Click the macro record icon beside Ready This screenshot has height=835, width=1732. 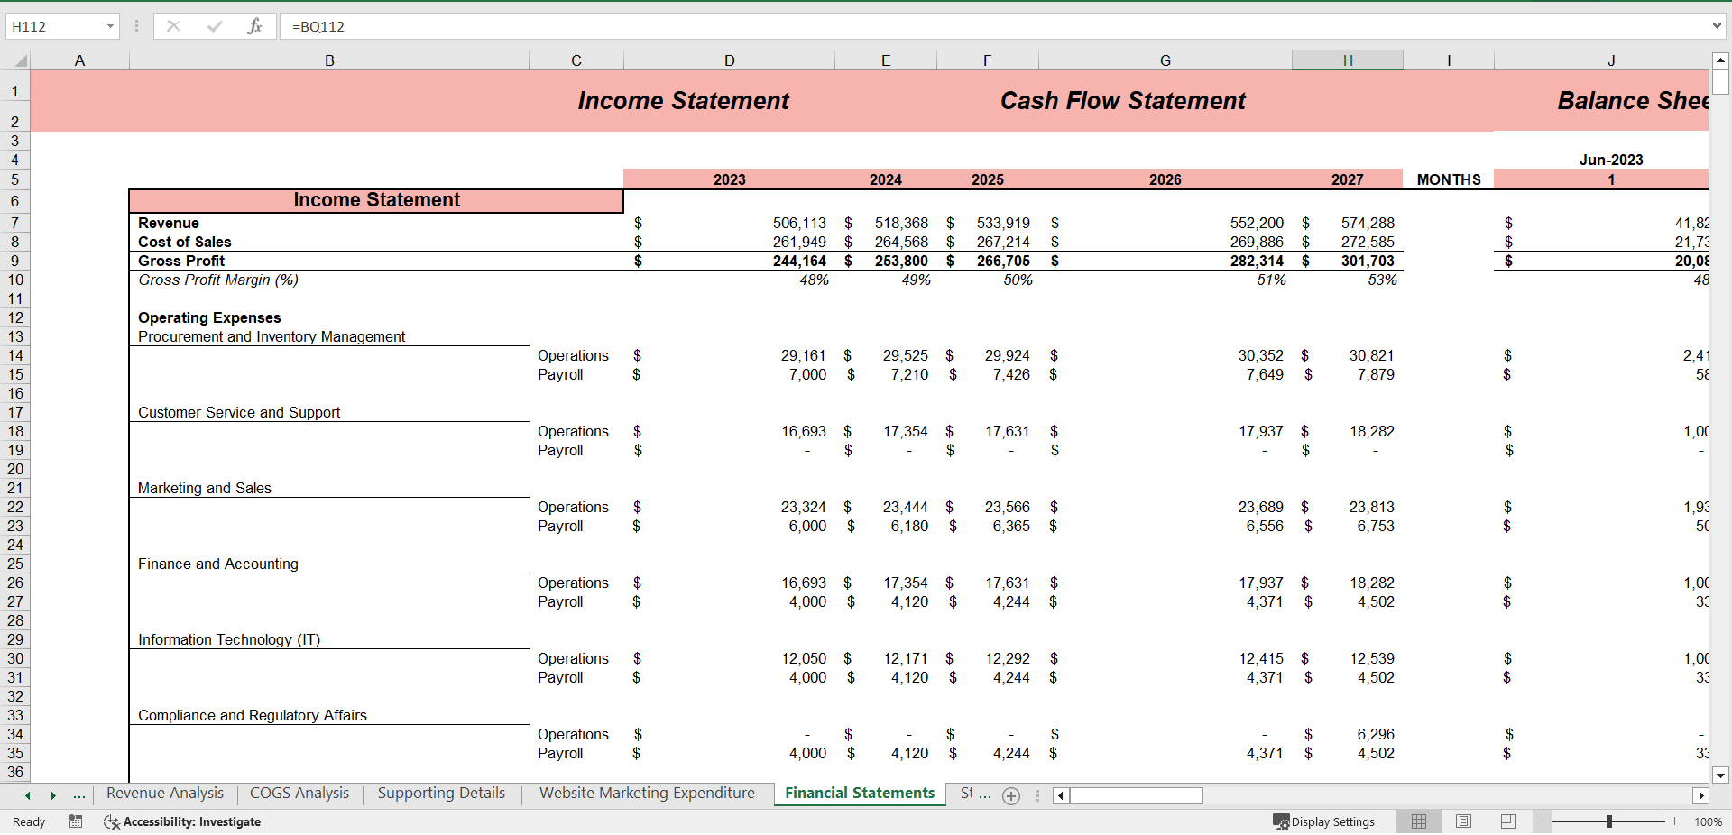coord(75,821)
